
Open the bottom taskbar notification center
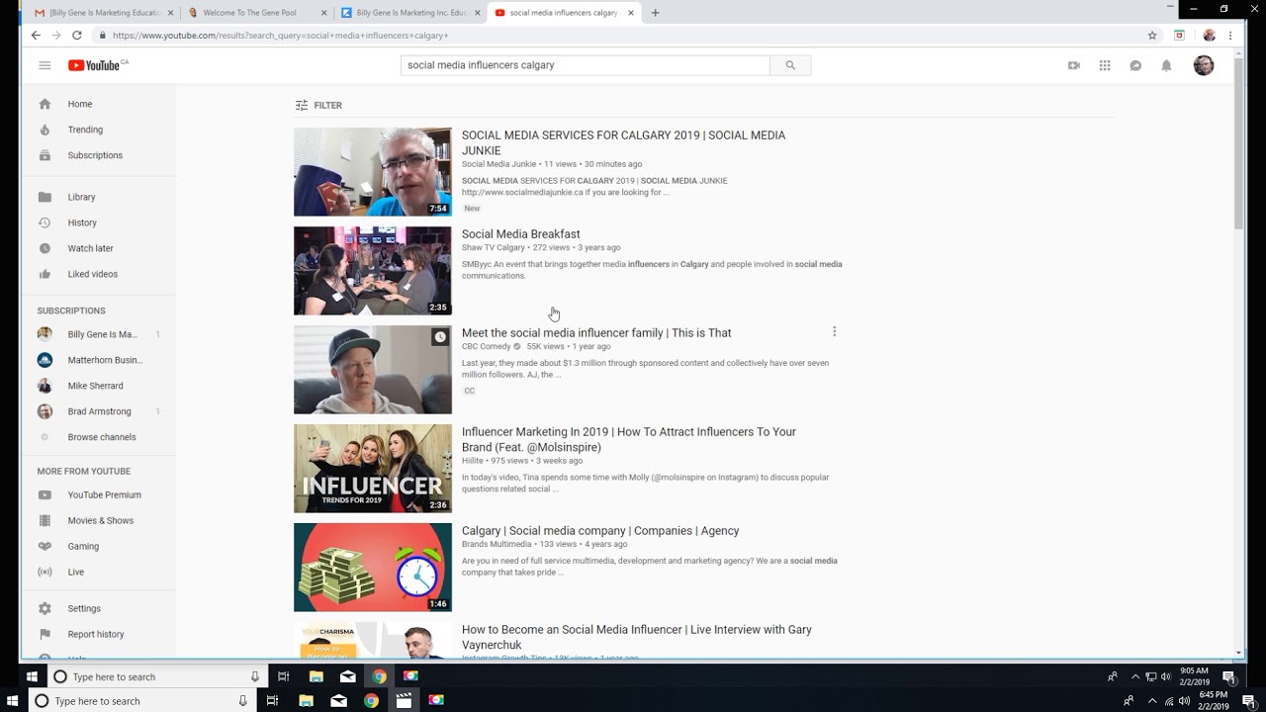coord(1248,701)
